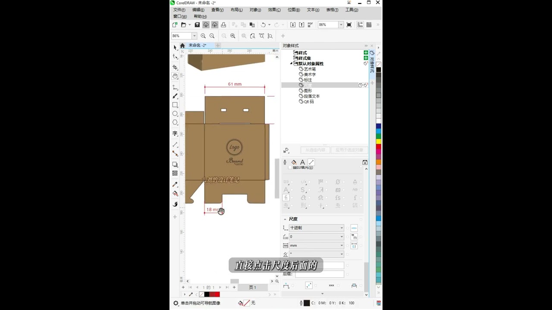Screen dimensions: 552x310
Task: Click the Publish to PDF icon
Action: pos(310,25)
